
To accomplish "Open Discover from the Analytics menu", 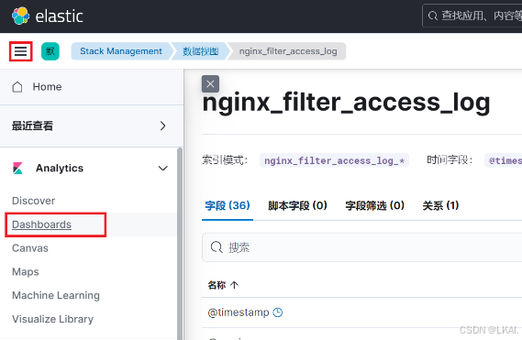I will coord(34,201).
